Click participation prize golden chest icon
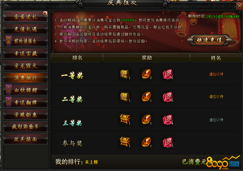Viewport: 243px width, 171px height. pyautogui.click(x=125, y=142)
